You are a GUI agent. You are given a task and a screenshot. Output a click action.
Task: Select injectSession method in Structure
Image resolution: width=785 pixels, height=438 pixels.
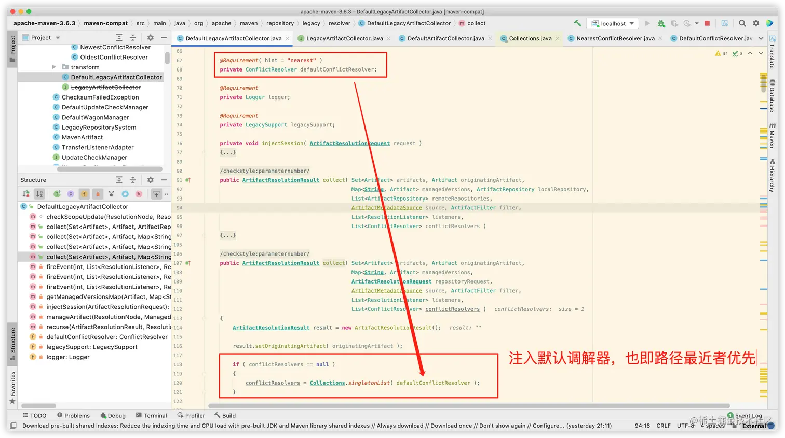click(99, 307)
